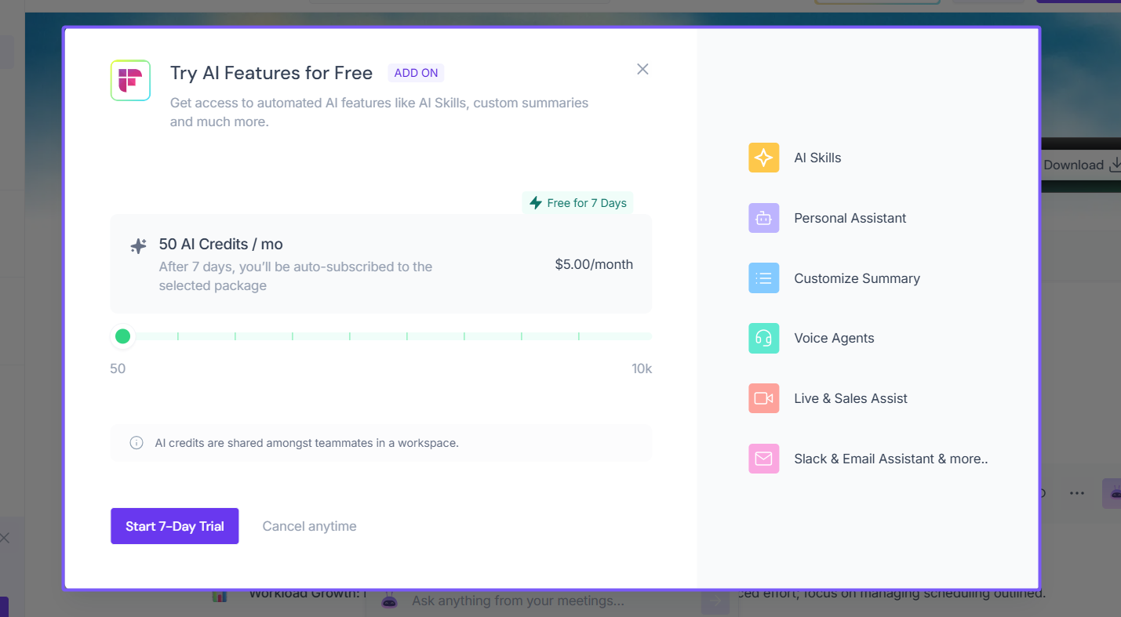Viewport: 1121px width, 617px height.
Task: Click the ADD ON badge
Action: (416, 73)
